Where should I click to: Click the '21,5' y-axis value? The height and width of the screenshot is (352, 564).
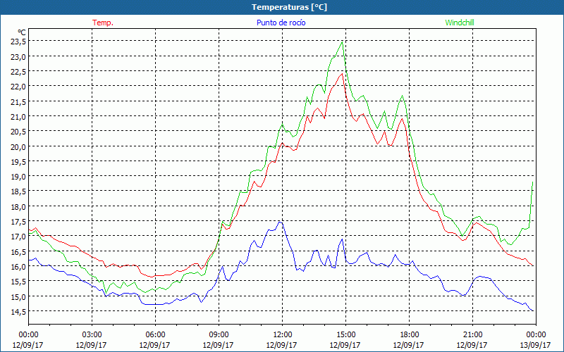(x=18, y=101)
